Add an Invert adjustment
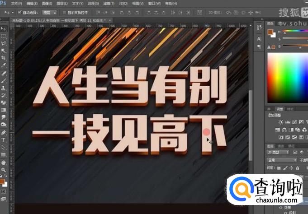The width and height of the screenshot is (308, 214). pyautogui.click(x=281, y=137)
